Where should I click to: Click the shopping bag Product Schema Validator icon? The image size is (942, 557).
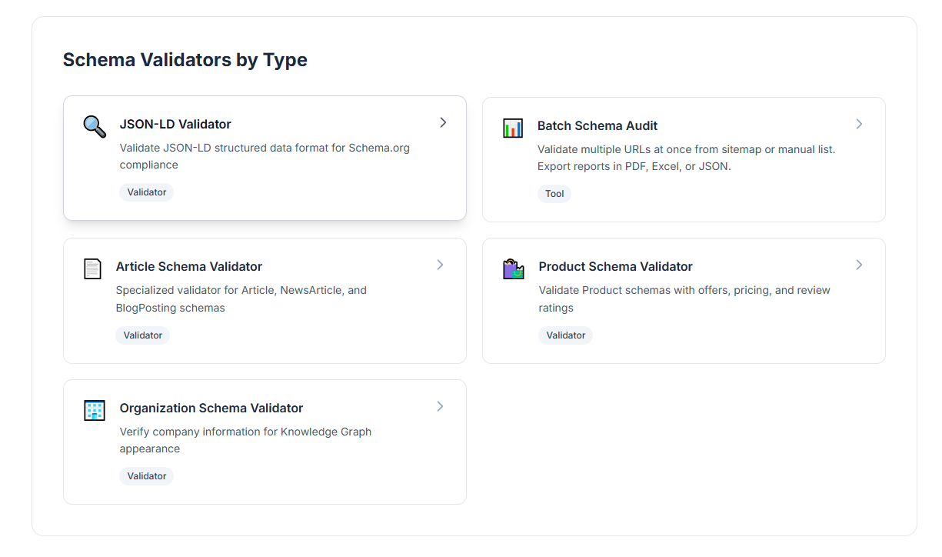tap(513, 268)
